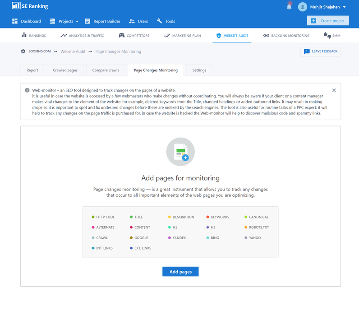Screen dimensions: 359x325
Task: Open the Rankings section
Action: pyautogui.click(x=34, y=35)
